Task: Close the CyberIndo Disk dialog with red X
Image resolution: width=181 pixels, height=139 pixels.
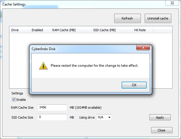Action: pyautogui.click(x=143, y=47)
